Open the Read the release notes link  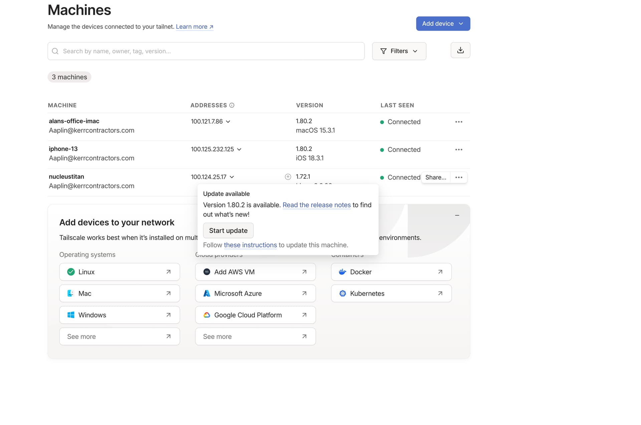click(x=316, y=205)
